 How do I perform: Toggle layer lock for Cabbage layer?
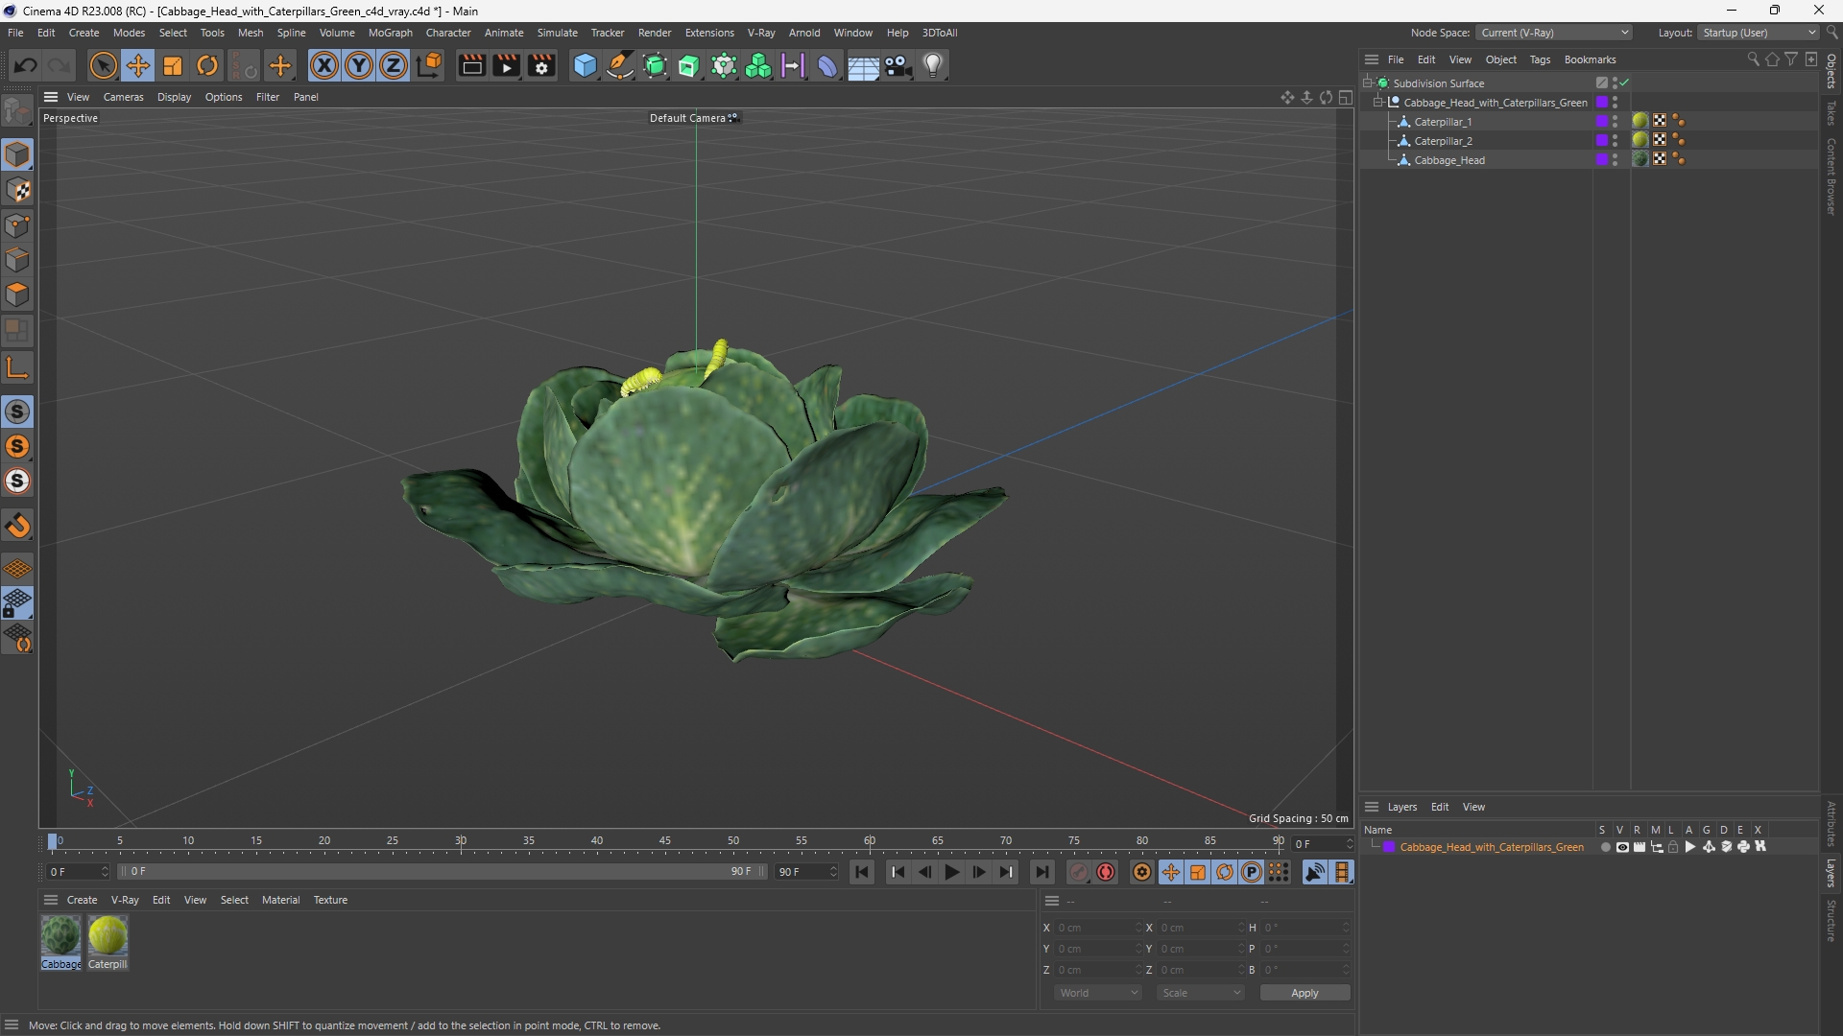click(x=1673, y=847)
